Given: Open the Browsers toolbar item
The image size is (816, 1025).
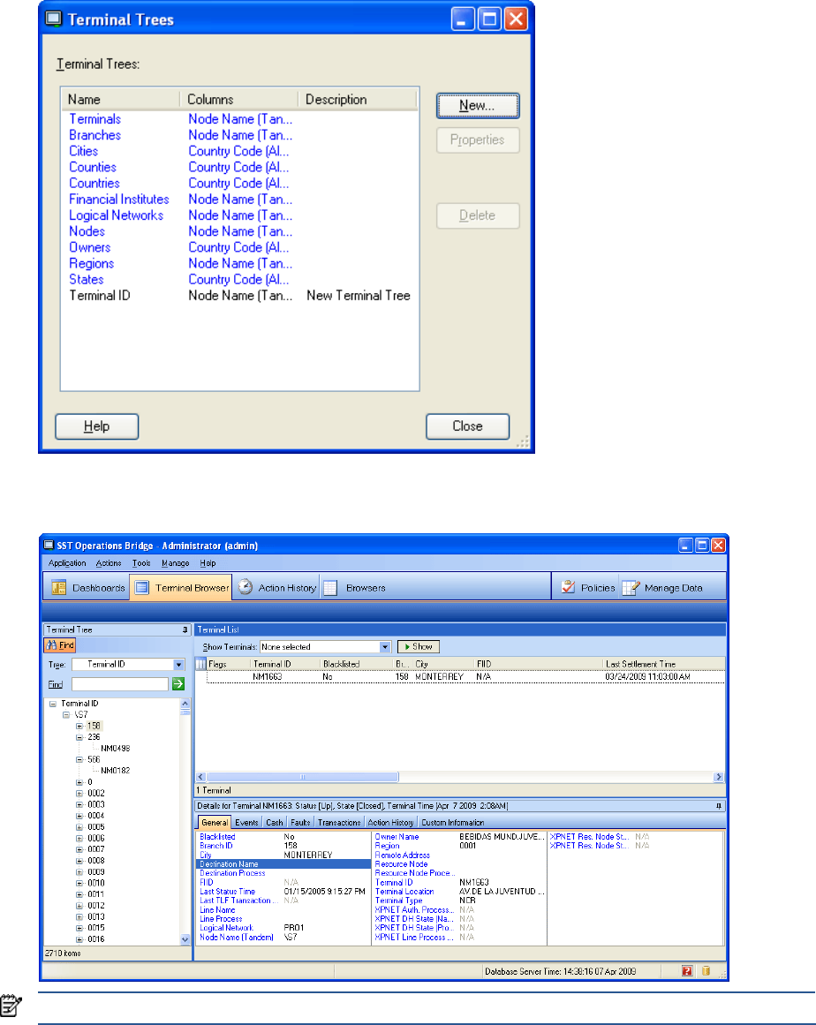Looking at the screenshot, I should [354, 587].
